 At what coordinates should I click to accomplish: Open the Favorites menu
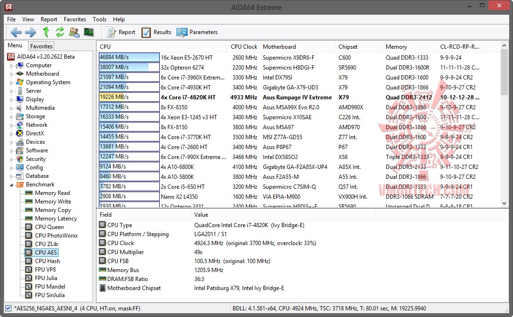tap(75, 19)
